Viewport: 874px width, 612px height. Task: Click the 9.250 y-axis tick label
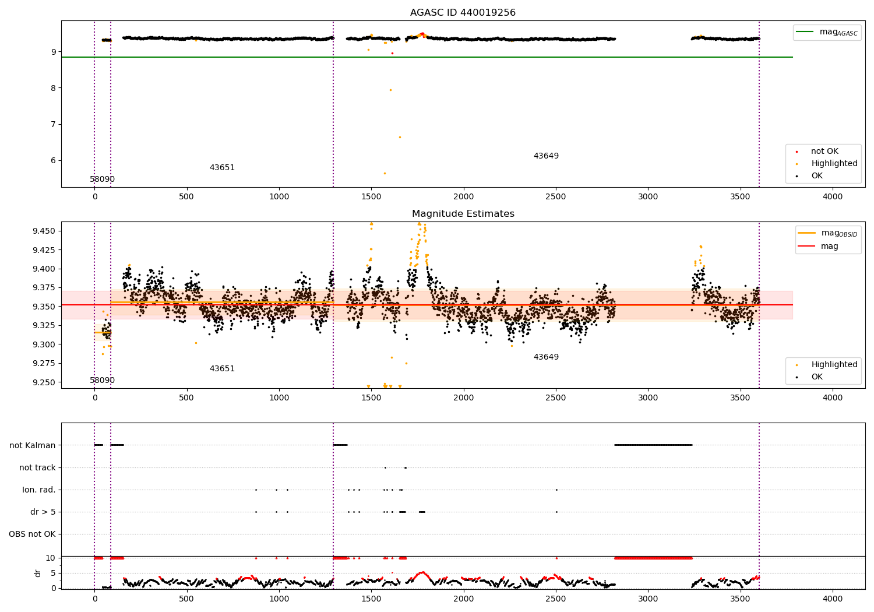[x=44, y=383]
